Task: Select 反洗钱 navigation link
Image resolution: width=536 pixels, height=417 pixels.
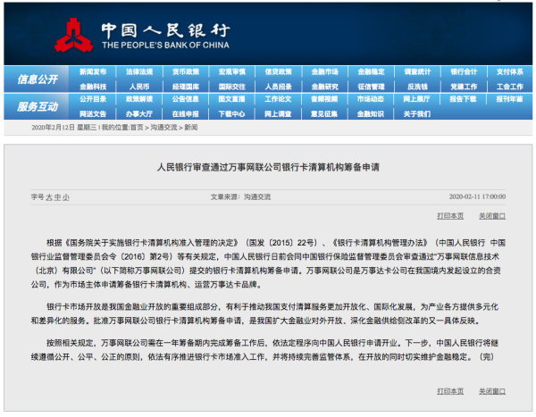Action: click(417, 87)
